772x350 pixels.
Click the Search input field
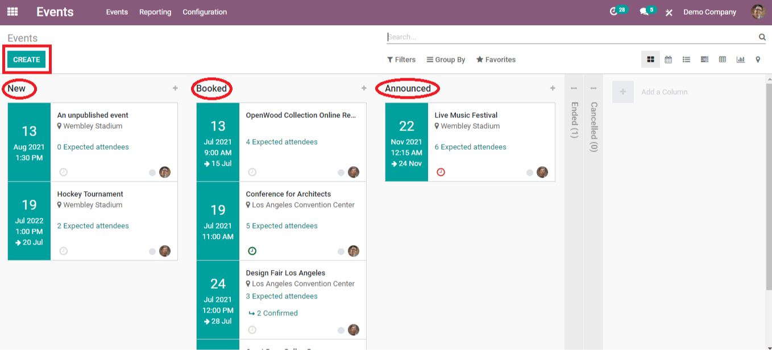point(571,37)
